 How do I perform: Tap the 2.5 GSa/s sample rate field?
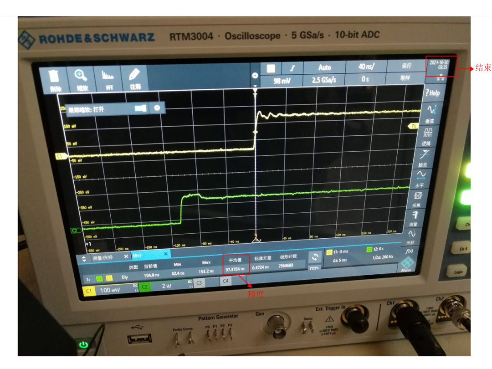[x=324, y=80]
